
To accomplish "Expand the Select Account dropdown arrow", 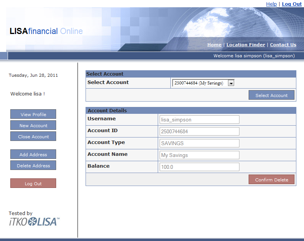I will 231,83.
